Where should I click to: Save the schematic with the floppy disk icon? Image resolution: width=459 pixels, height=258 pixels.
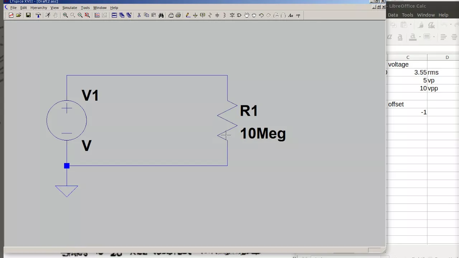click(x=28, y=15)
